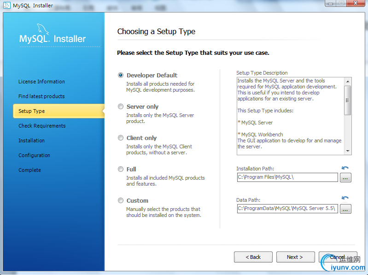Go to Next step
368x275 pixels.
coord(295,257)
